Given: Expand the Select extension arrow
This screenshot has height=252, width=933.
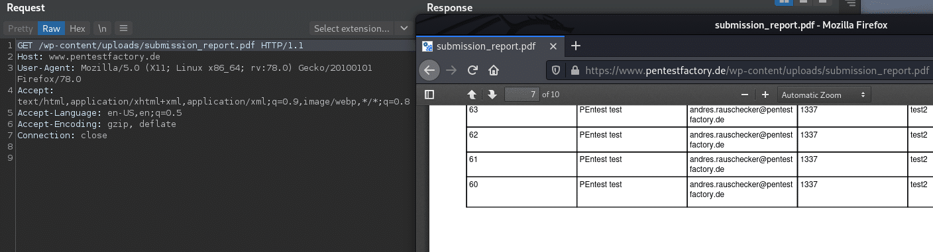Looking at the screenshot, I should (404, 28).
